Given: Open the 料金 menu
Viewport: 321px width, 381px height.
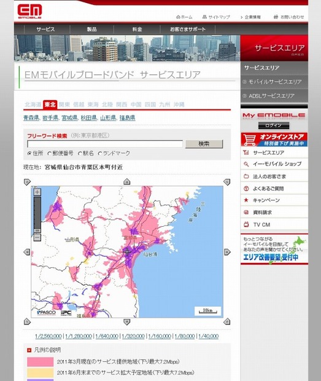Looking at the screenshot, I should coord(137,29).
